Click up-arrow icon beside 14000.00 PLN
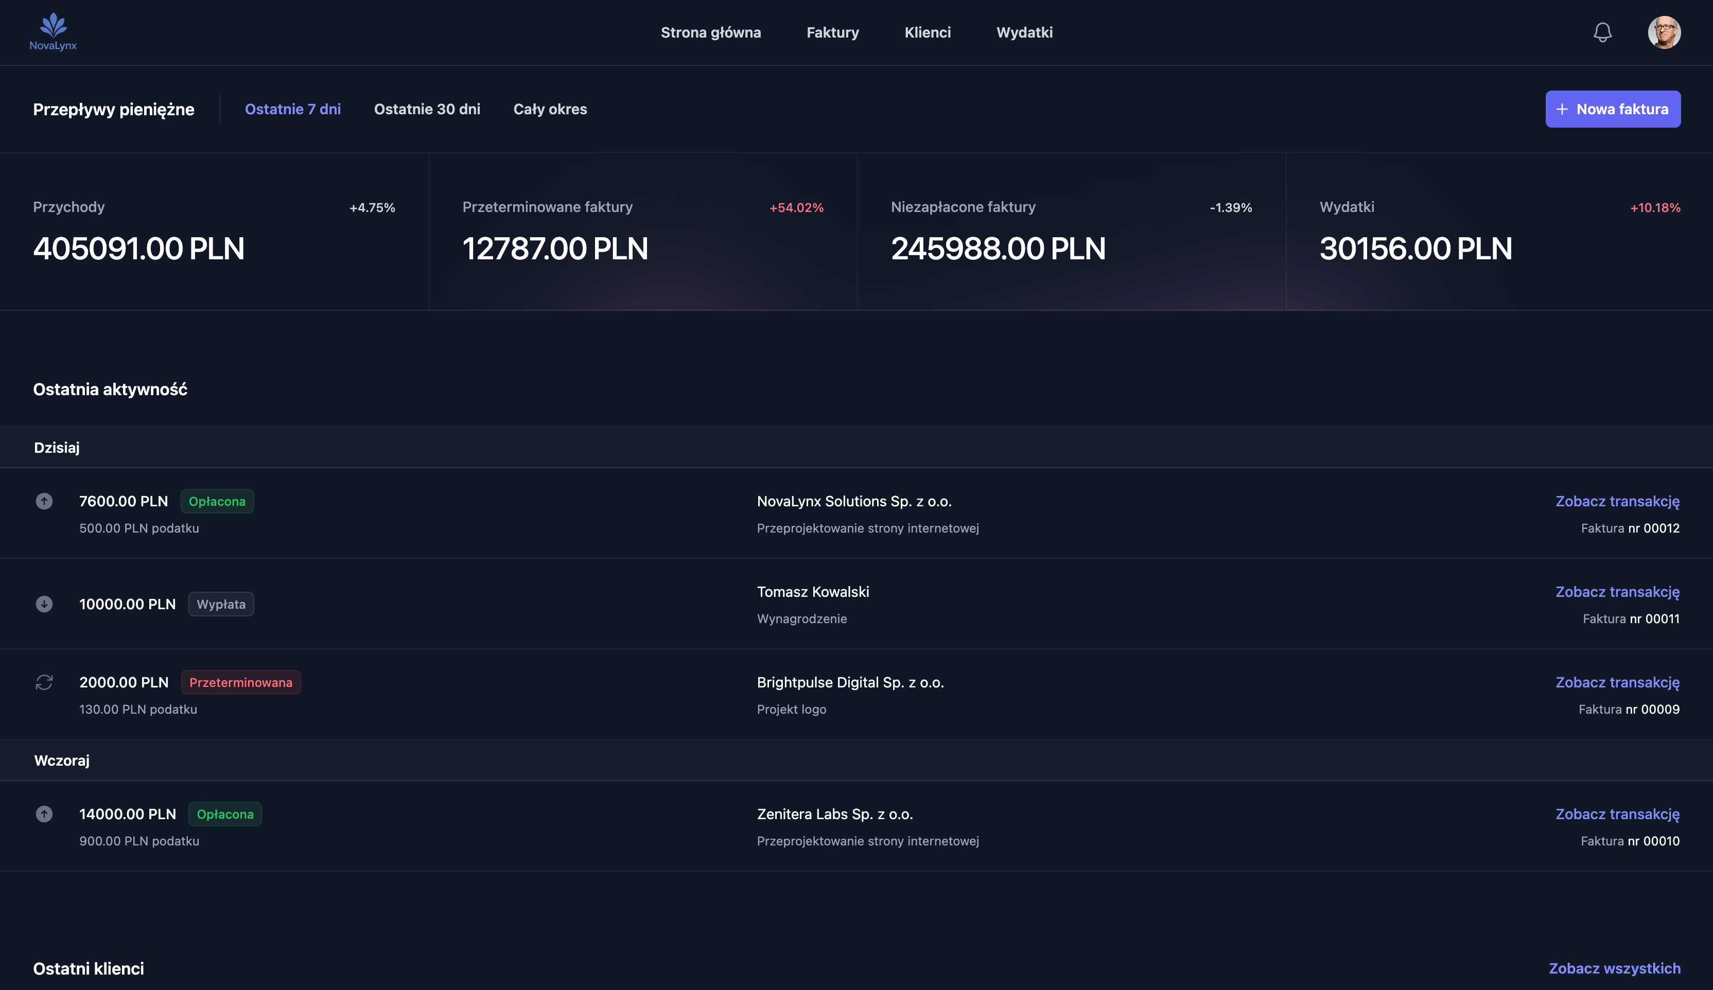This screenshot has width=1713, height=990. tap(44, 814)
